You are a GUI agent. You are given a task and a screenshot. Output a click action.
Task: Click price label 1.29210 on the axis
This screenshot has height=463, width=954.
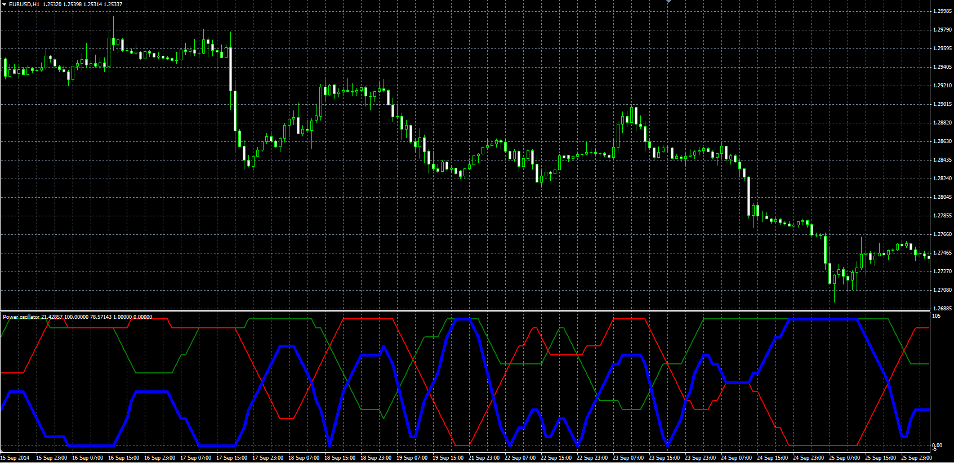[x=942, y=86]
